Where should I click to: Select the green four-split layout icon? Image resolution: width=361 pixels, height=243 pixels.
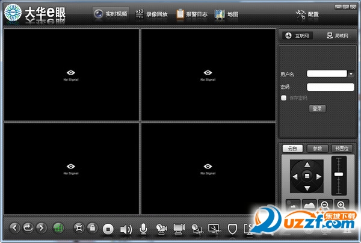pyautogui.click(x=58, y=229)
